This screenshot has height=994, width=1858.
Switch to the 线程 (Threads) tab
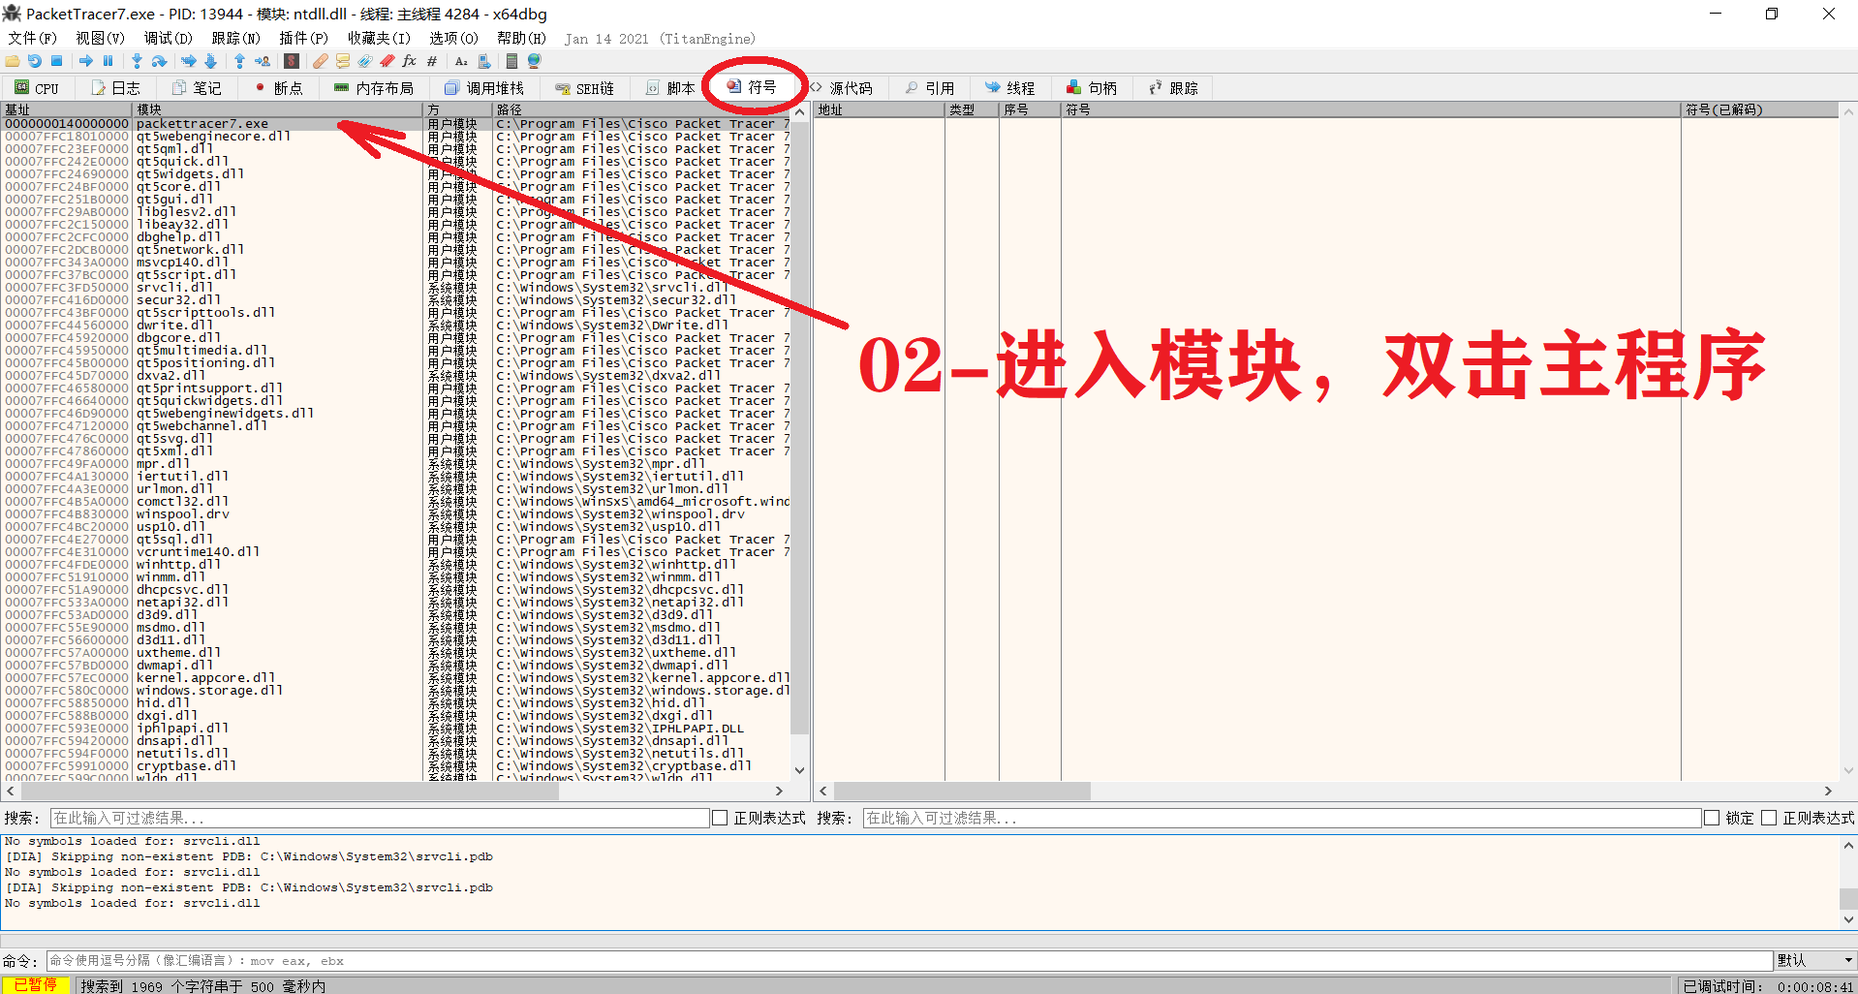[1009, 88]
